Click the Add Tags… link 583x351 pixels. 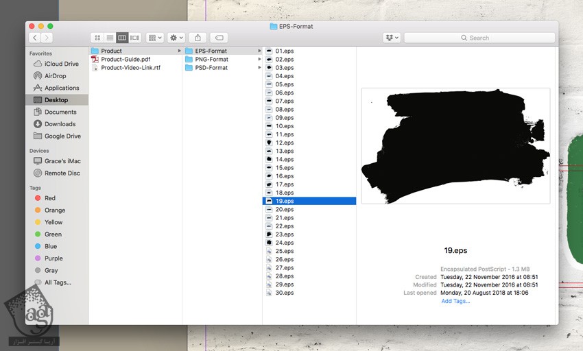pos(455,301)
